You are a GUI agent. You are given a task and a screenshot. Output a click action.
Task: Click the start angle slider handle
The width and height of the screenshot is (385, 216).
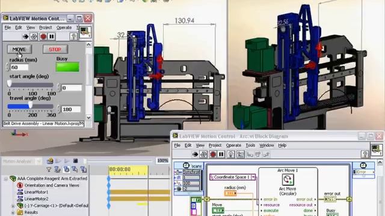click(x=10, y=84)
